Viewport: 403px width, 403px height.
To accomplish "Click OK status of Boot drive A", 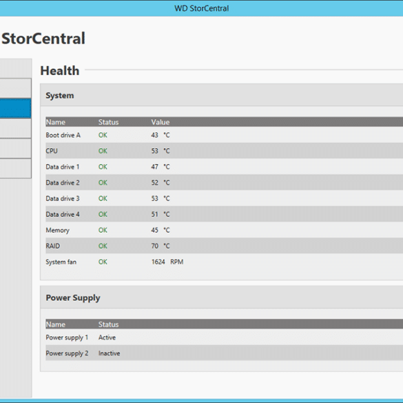I will point(103,135).
